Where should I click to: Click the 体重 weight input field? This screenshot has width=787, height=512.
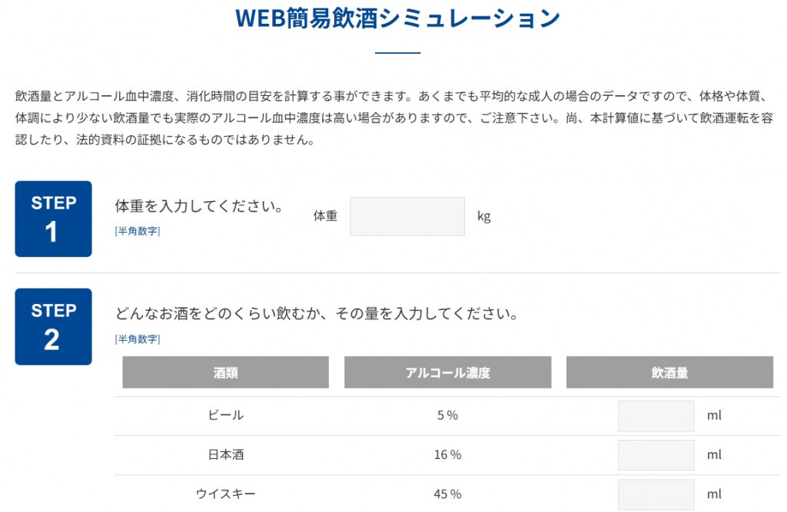407,216
